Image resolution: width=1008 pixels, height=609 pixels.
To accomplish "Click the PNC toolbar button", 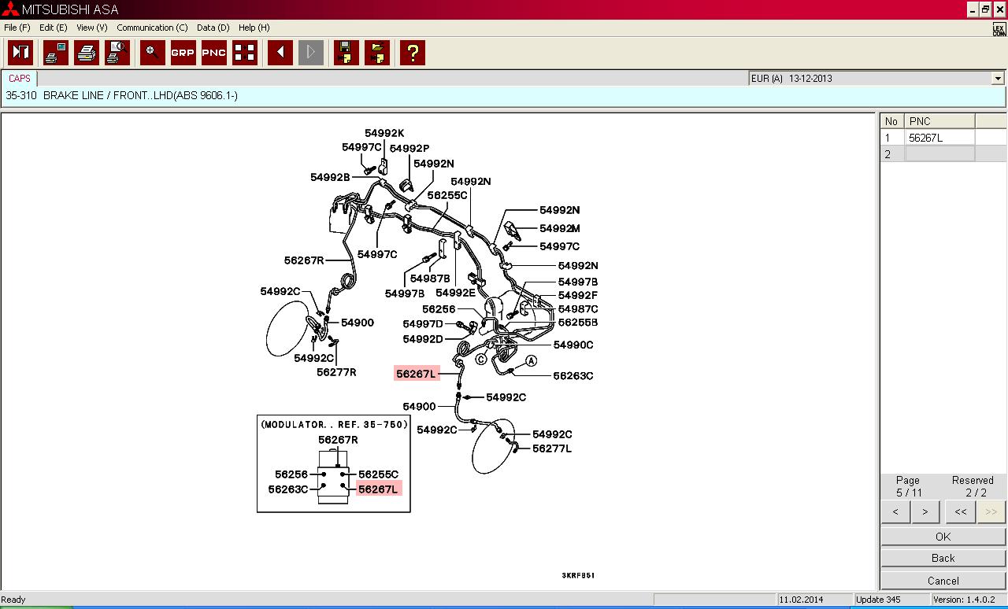I will tap(213, 53).
